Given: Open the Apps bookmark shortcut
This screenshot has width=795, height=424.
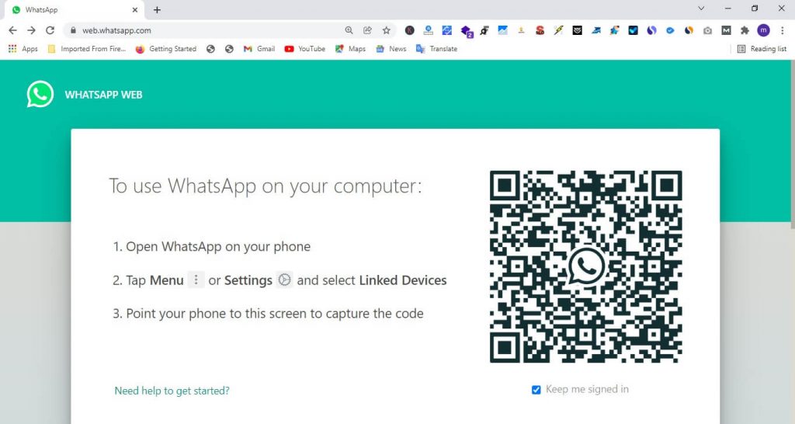Looking at the screenshot, I should click(23, 49).
